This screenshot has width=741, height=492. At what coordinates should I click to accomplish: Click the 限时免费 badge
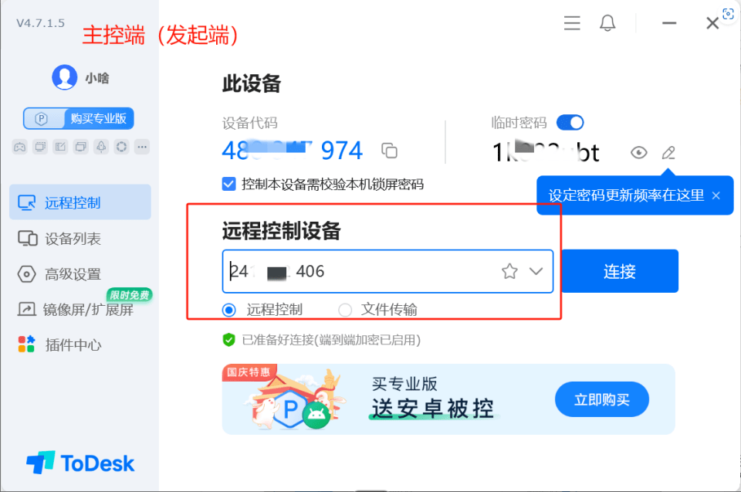point(130,295)
